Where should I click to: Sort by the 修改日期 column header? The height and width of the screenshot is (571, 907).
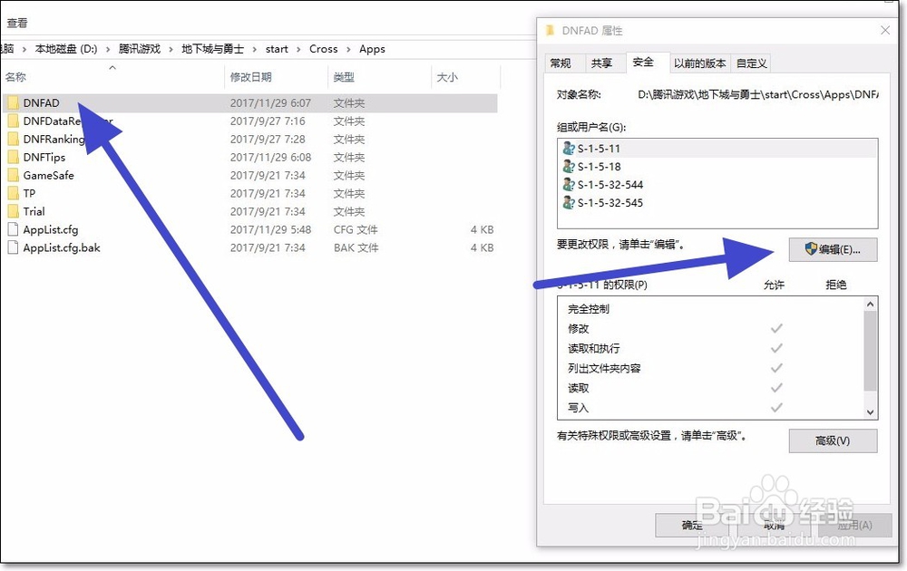(x=277, y=77)
